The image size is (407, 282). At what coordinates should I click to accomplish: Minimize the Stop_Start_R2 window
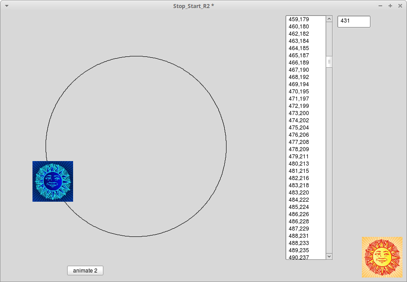coord(380,6)
